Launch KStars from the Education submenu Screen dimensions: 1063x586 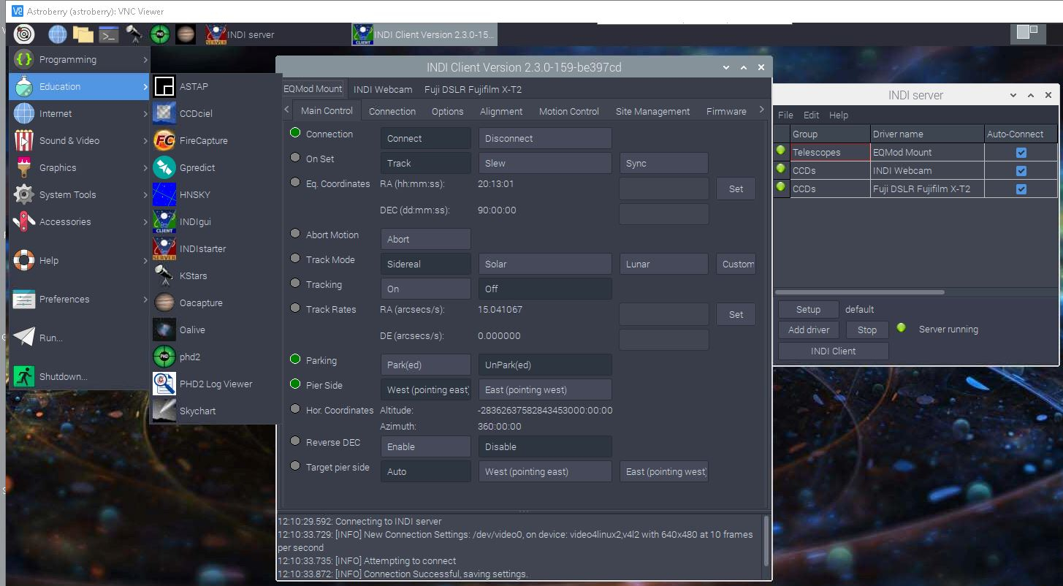click(216, 275)
